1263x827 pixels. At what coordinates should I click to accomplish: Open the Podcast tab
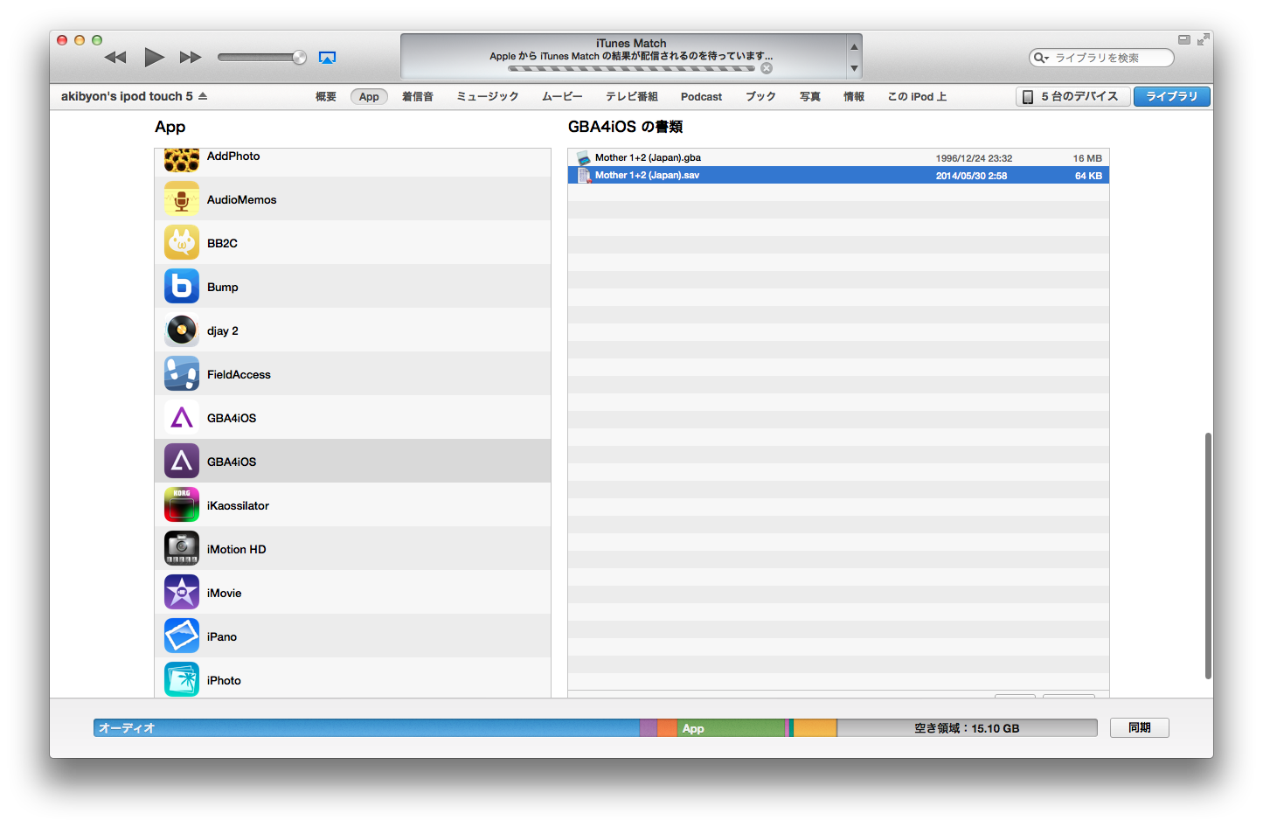tap(701, 97)
